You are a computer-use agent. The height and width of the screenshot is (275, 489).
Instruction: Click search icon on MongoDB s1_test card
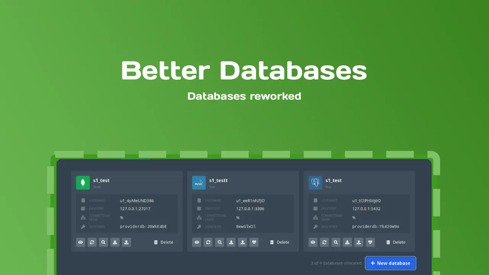(x=104, y=242)
